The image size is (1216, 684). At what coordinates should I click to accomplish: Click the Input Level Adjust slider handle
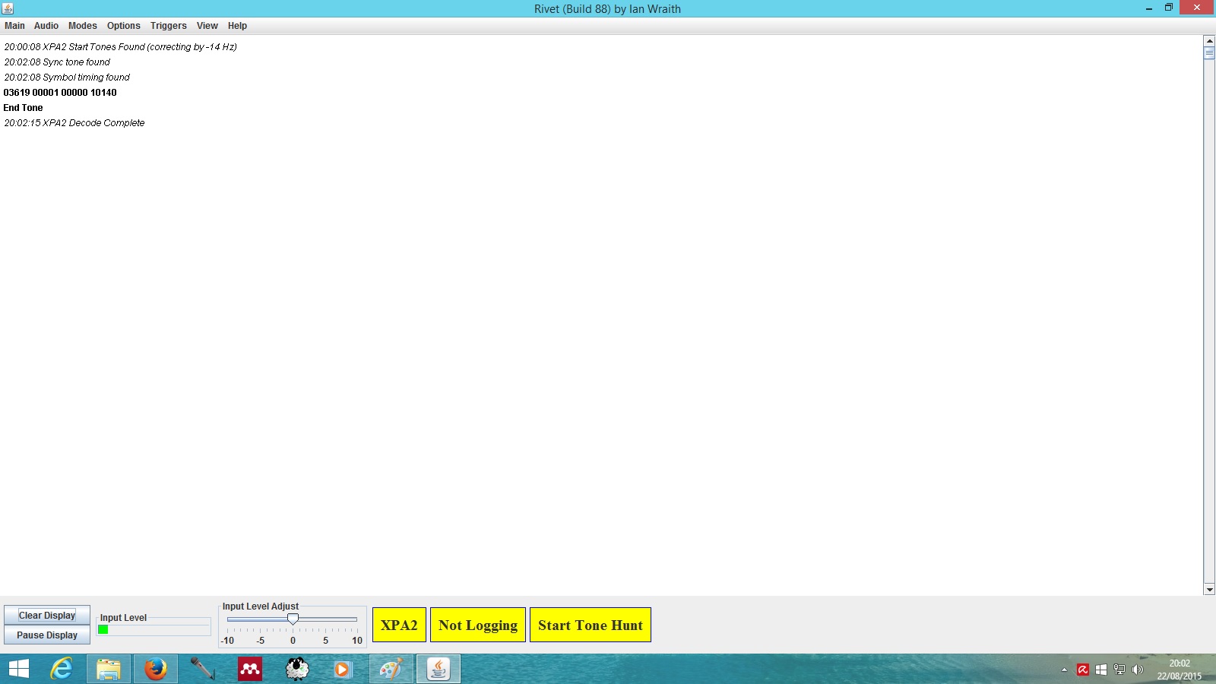(x=293, y=619)
